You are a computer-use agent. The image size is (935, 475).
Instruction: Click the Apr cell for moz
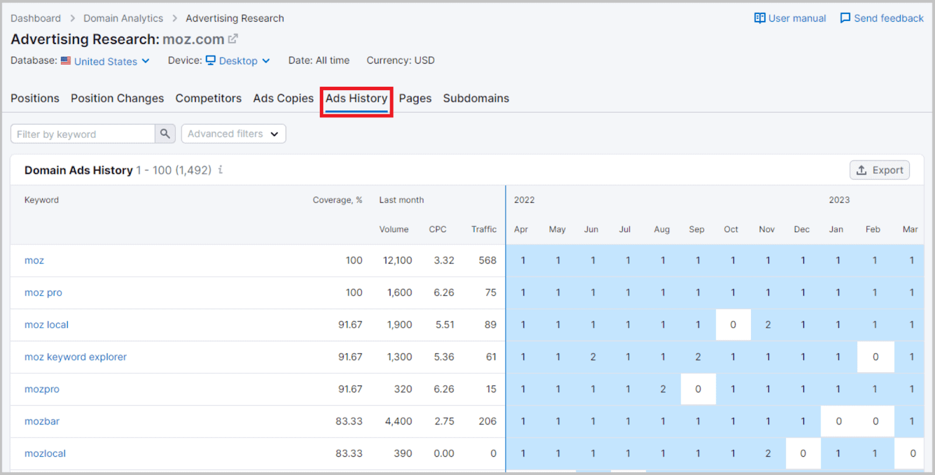[524, 261]
